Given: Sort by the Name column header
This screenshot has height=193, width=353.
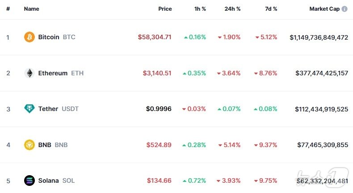Looking at the screenshot, I should (x=31, y=9).
